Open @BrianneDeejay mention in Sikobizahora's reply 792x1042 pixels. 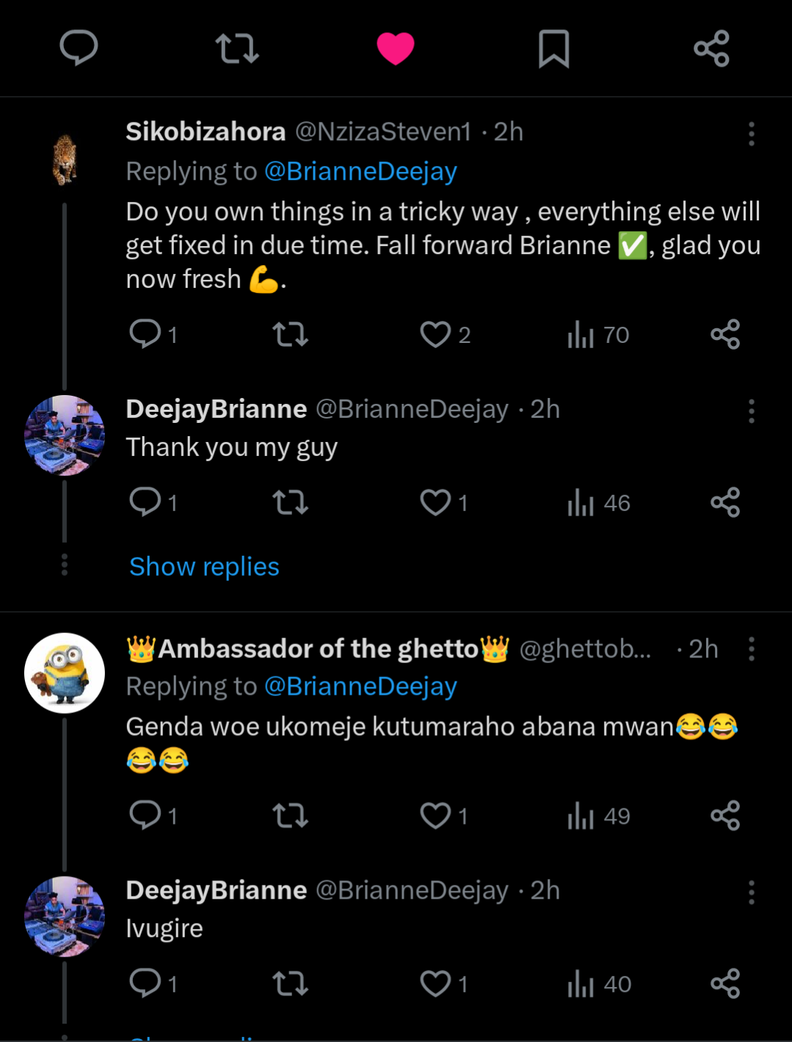click(360, 171)
